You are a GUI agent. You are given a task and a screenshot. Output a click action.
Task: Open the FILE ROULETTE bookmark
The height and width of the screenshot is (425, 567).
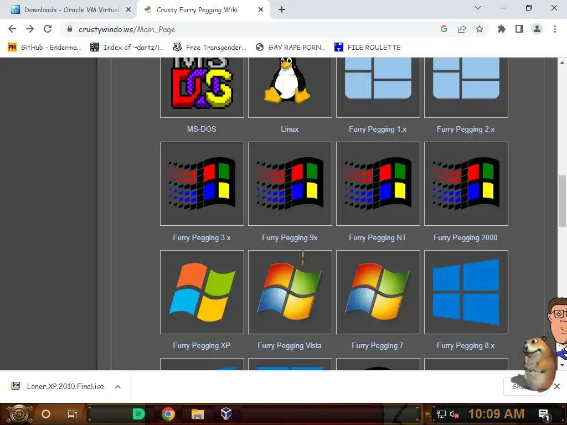click(x=368, y=48)
